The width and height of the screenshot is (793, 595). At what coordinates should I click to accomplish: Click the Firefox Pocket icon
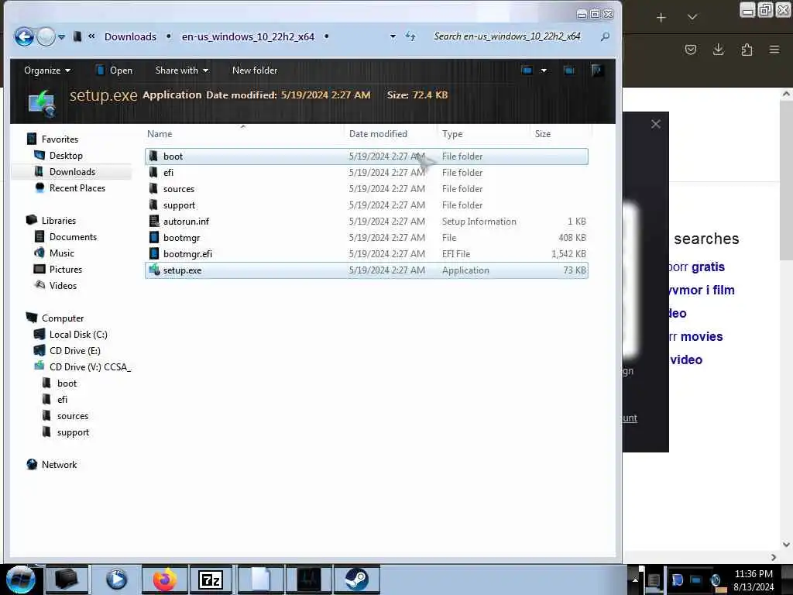(x=690, y=50)
